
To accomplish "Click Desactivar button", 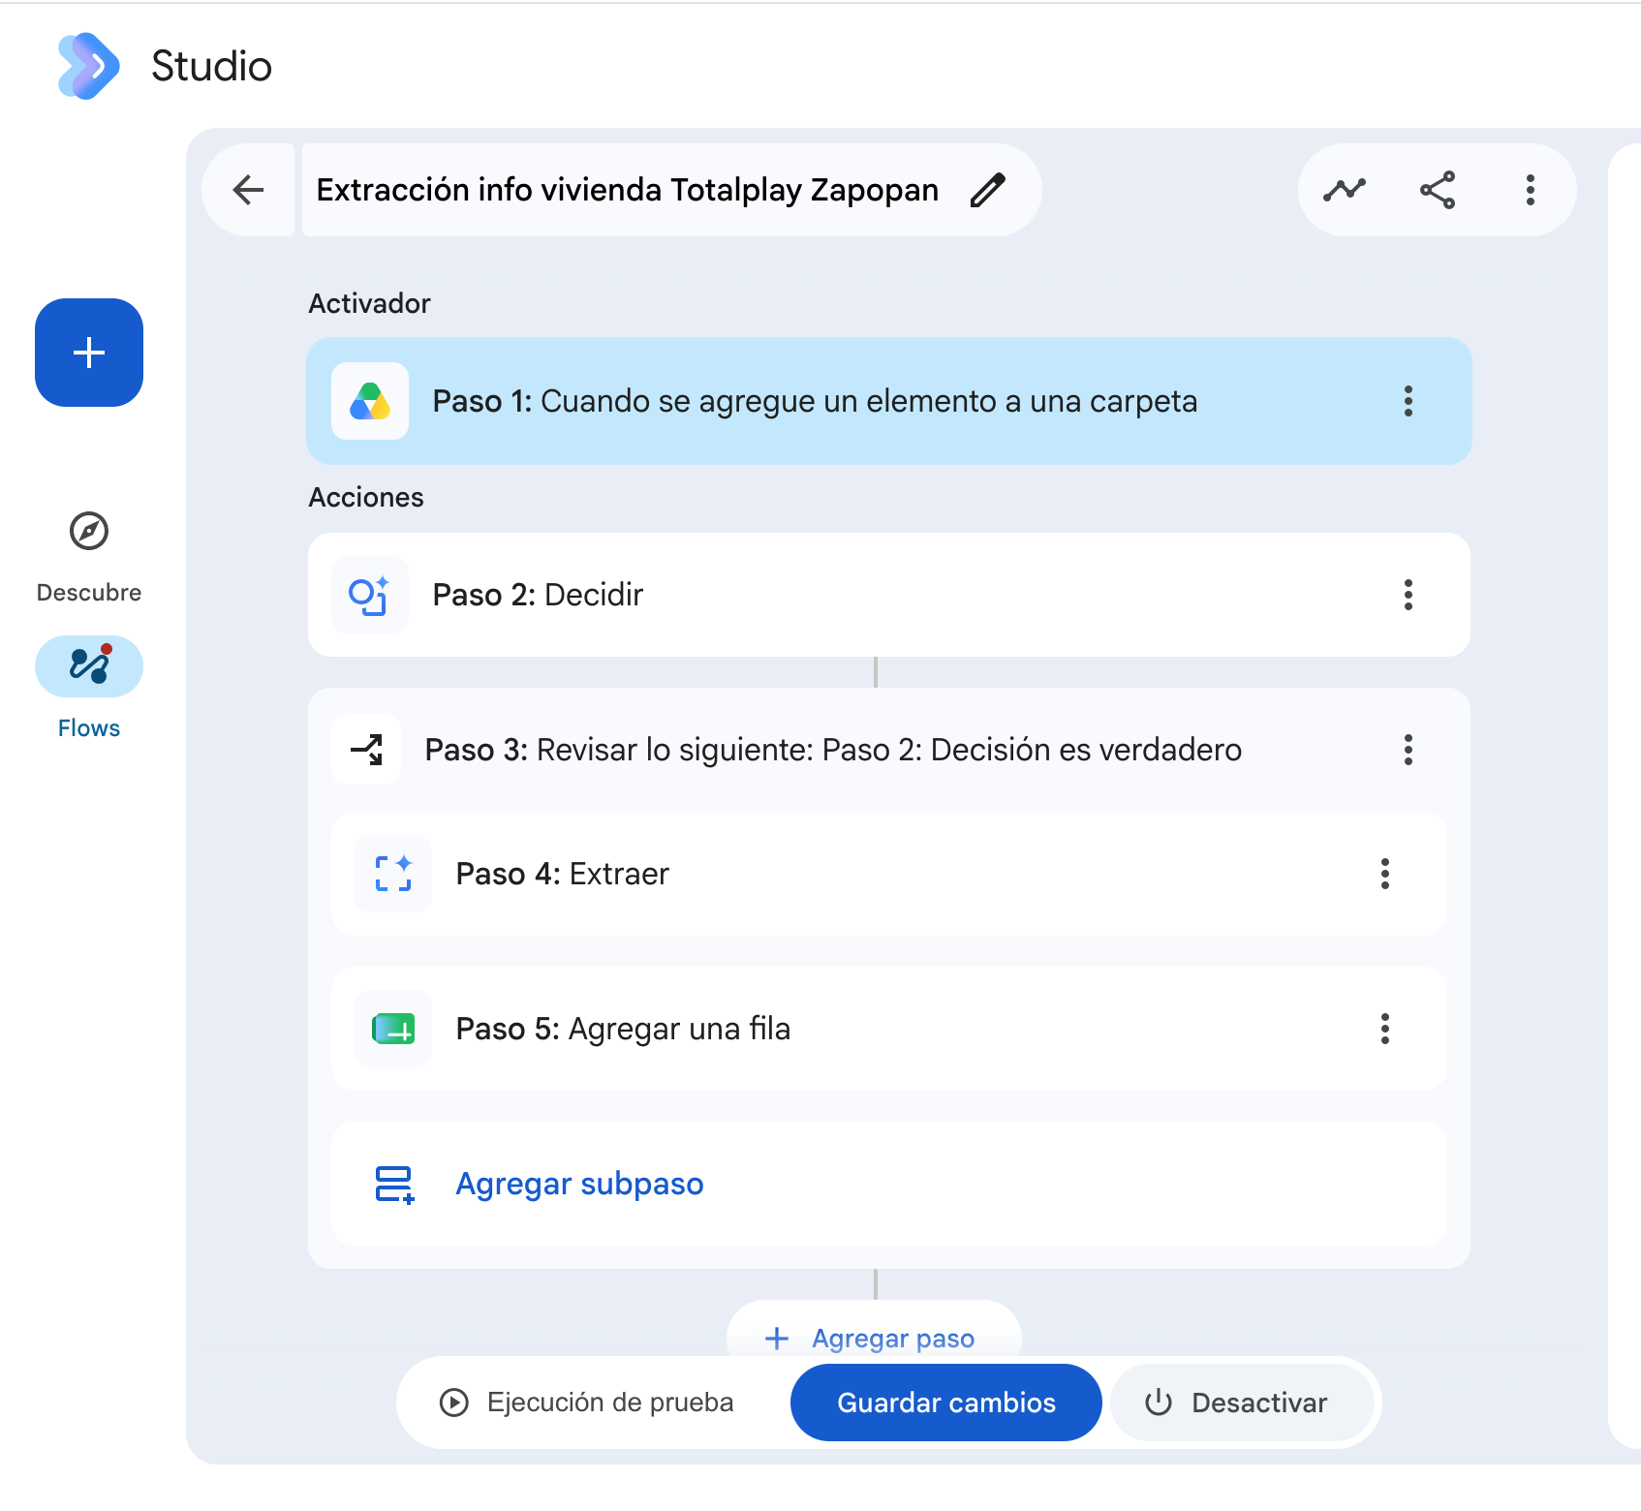I will [x=1242, y=1403].
